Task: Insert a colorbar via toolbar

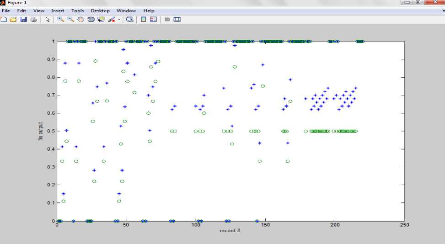Action: click(x=144, y=20)
